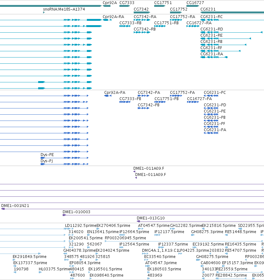Select the CG7333-RB transcript label
This screenshot has height=280, width=264.
(x=131, y=23)
